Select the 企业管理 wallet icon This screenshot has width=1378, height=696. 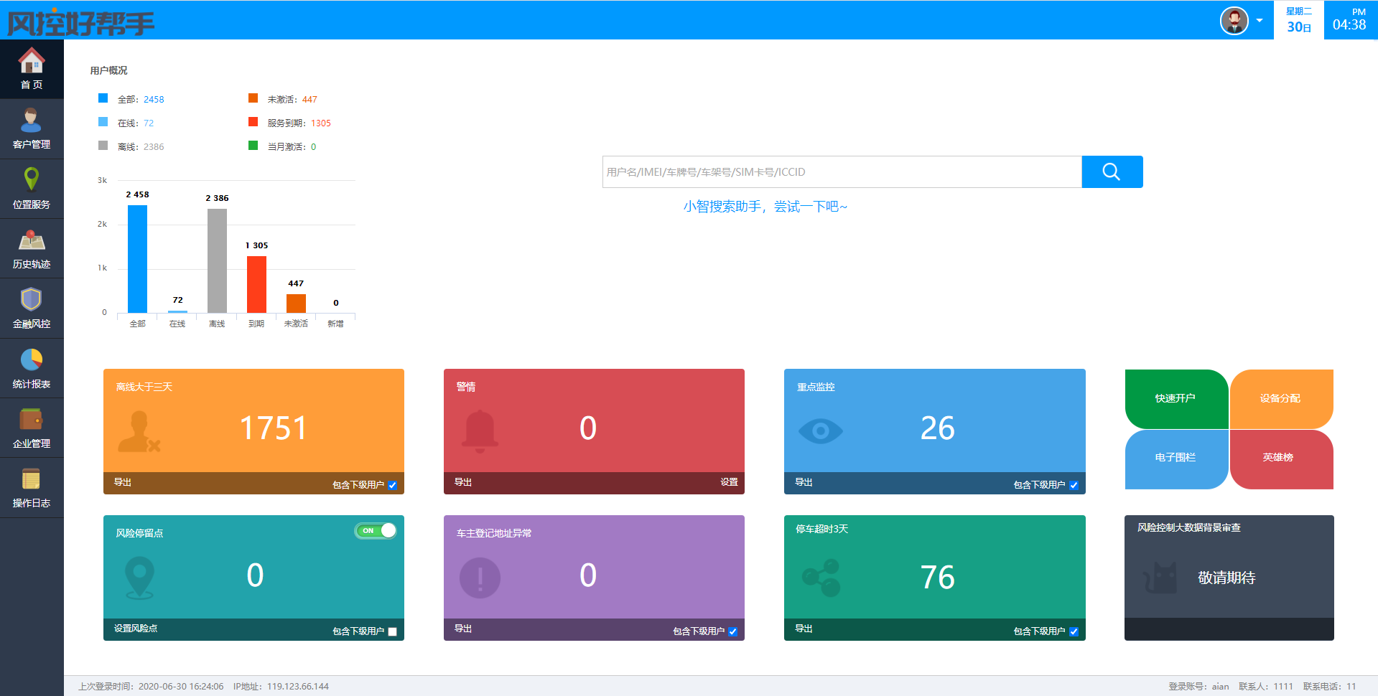pos(32,419)
